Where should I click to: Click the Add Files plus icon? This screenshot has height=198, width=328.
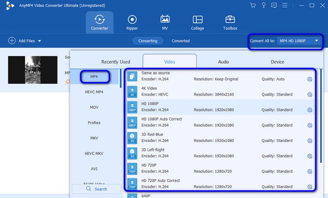pos(12,41)
